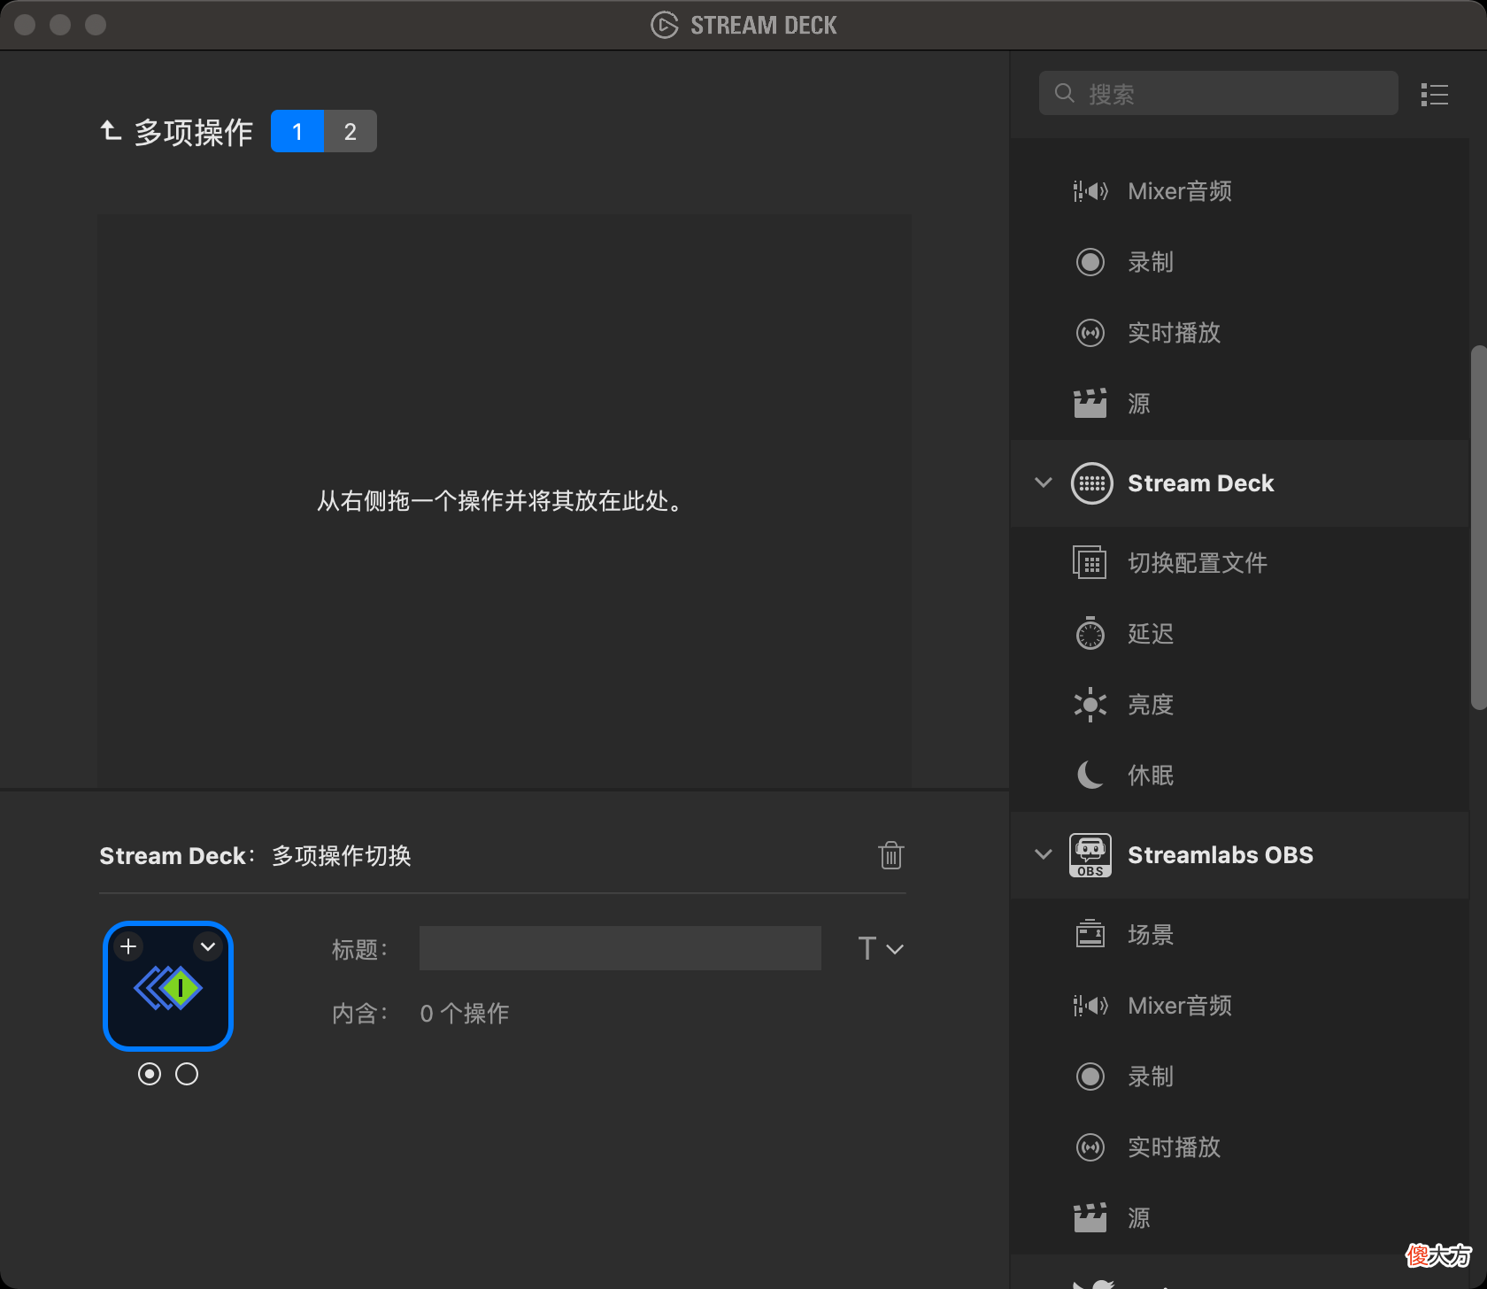Click the Stream Deck group keypad icon
Viewport: 1487px width, 1289px height.
tap(1091, 483)
